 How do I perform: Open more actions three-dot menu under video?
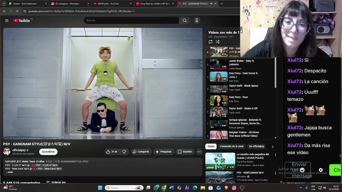(x=199, y=152)
